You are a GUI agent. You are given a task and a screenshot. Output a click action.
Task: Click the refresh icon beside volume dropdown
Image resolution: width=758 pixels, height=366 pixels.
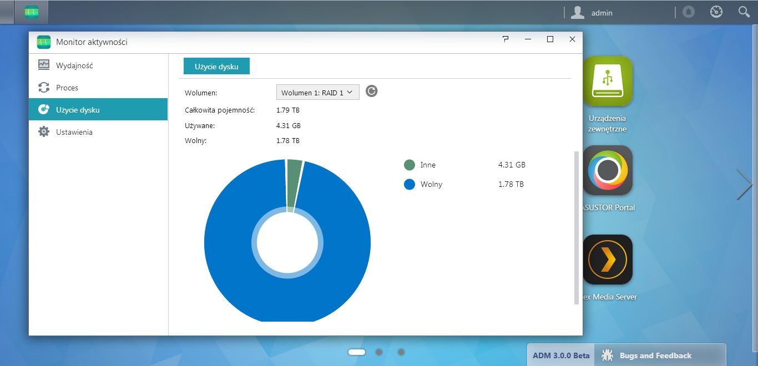pos(372,91)
